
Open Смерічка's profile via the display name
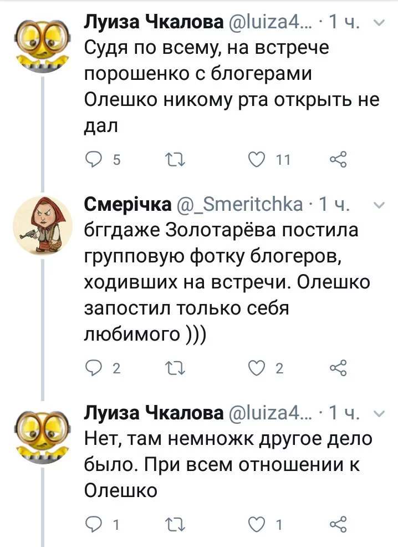[127, 205]
